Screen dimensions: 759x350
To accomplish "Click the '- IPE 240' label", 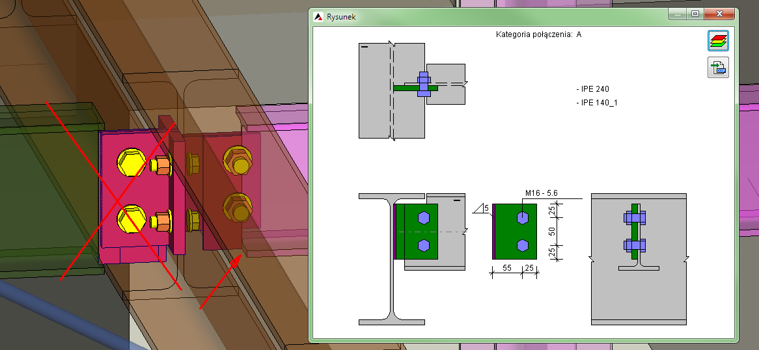I will point(593,89).
